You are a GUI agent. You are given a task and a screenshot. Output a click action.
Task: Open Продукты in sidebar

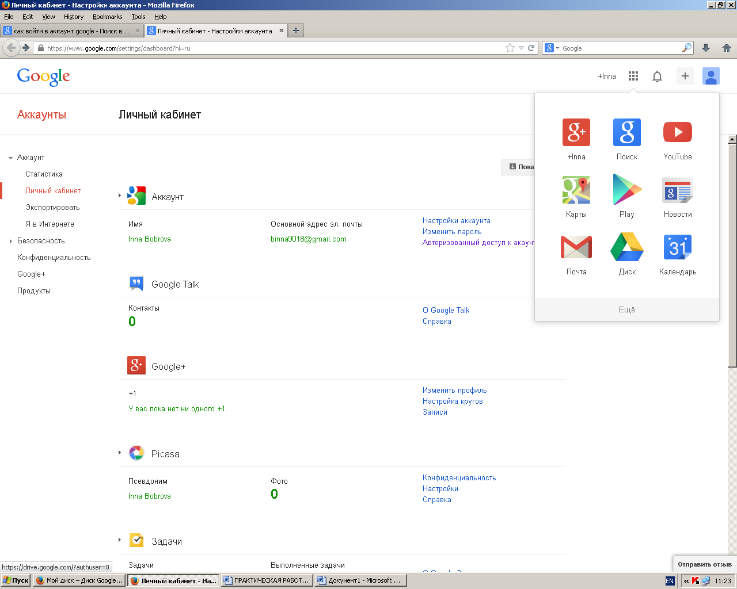[x=34, y=291]
